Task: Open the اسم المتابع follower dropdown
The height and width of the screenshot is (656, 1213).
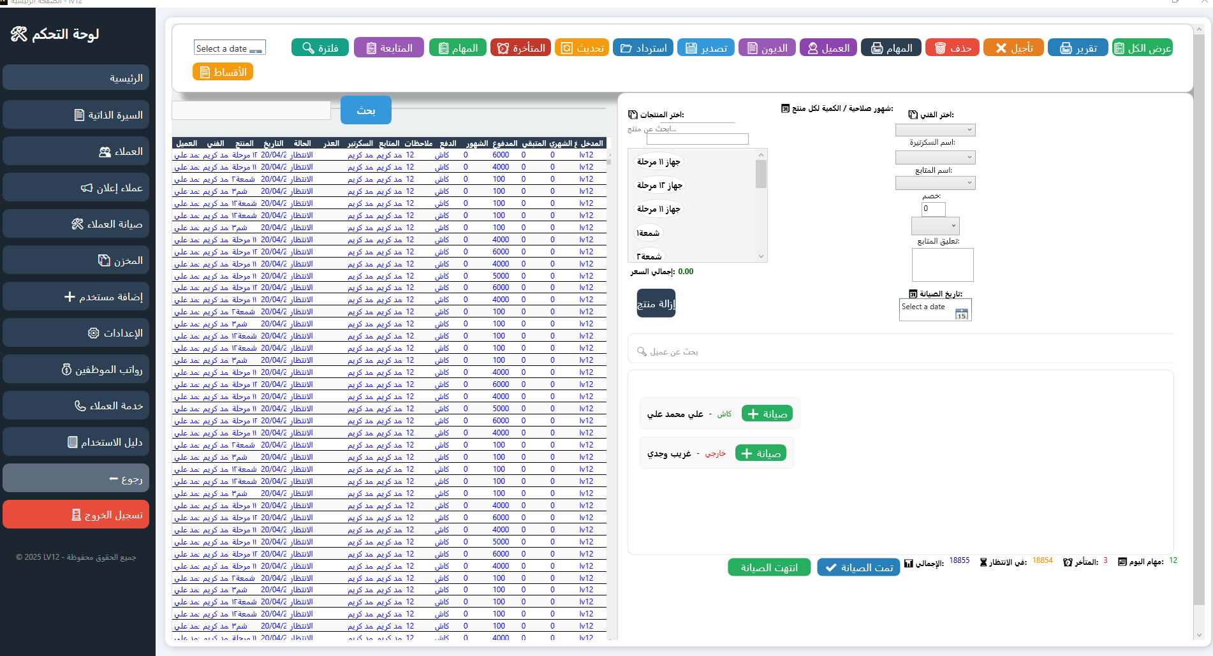Action: [x=935, y=184]
